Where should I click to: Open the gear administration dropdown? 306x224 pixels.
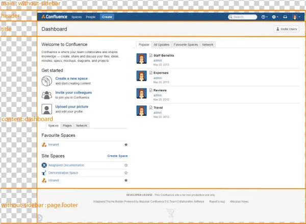[x=275, y=17]
